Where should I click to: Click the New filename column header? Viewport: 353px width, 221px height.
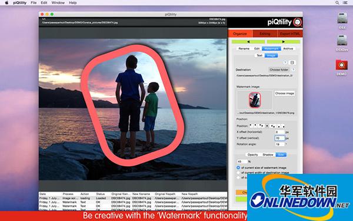[141, 194]
